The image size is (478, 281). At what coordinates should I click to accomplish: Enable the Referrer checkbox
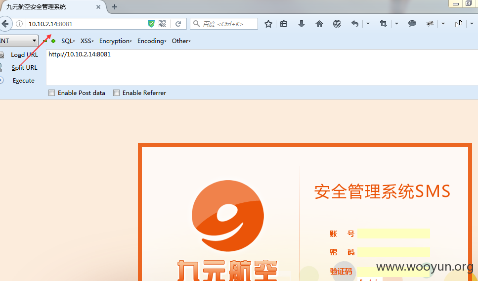(117, 93)
